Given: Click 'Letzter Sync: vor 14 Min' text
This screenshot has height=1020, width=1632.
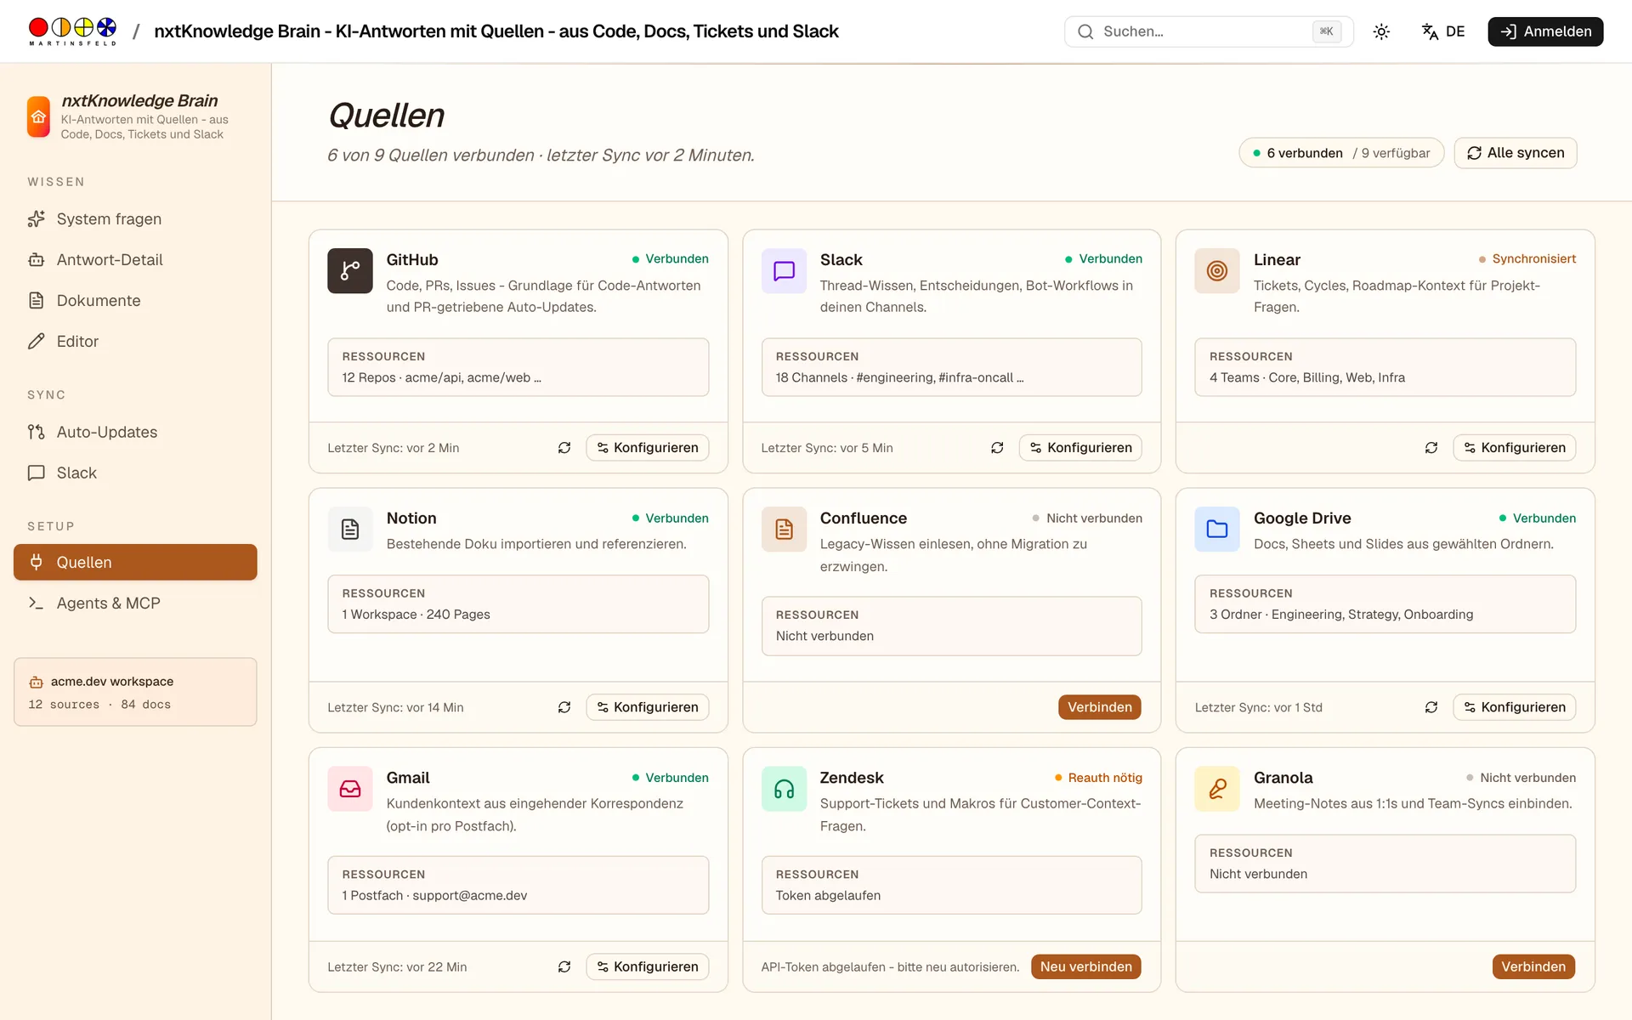Looking at the screenshot, I should pyautogui.click(x=395, y=707).
